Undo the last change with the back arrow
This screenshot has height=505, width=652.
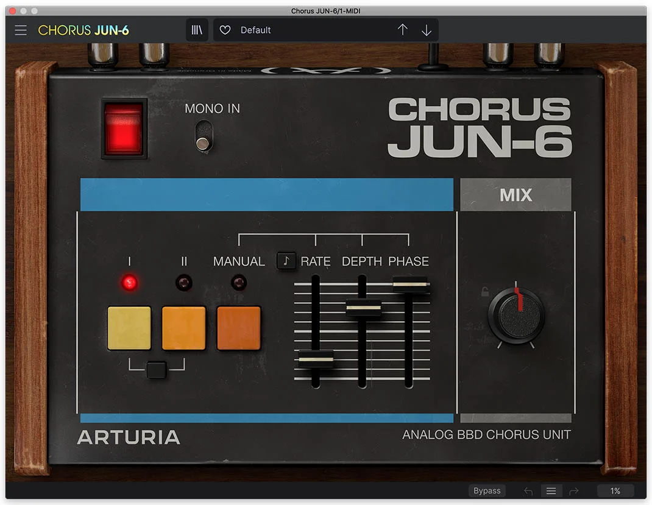click(x=526, y=490)
